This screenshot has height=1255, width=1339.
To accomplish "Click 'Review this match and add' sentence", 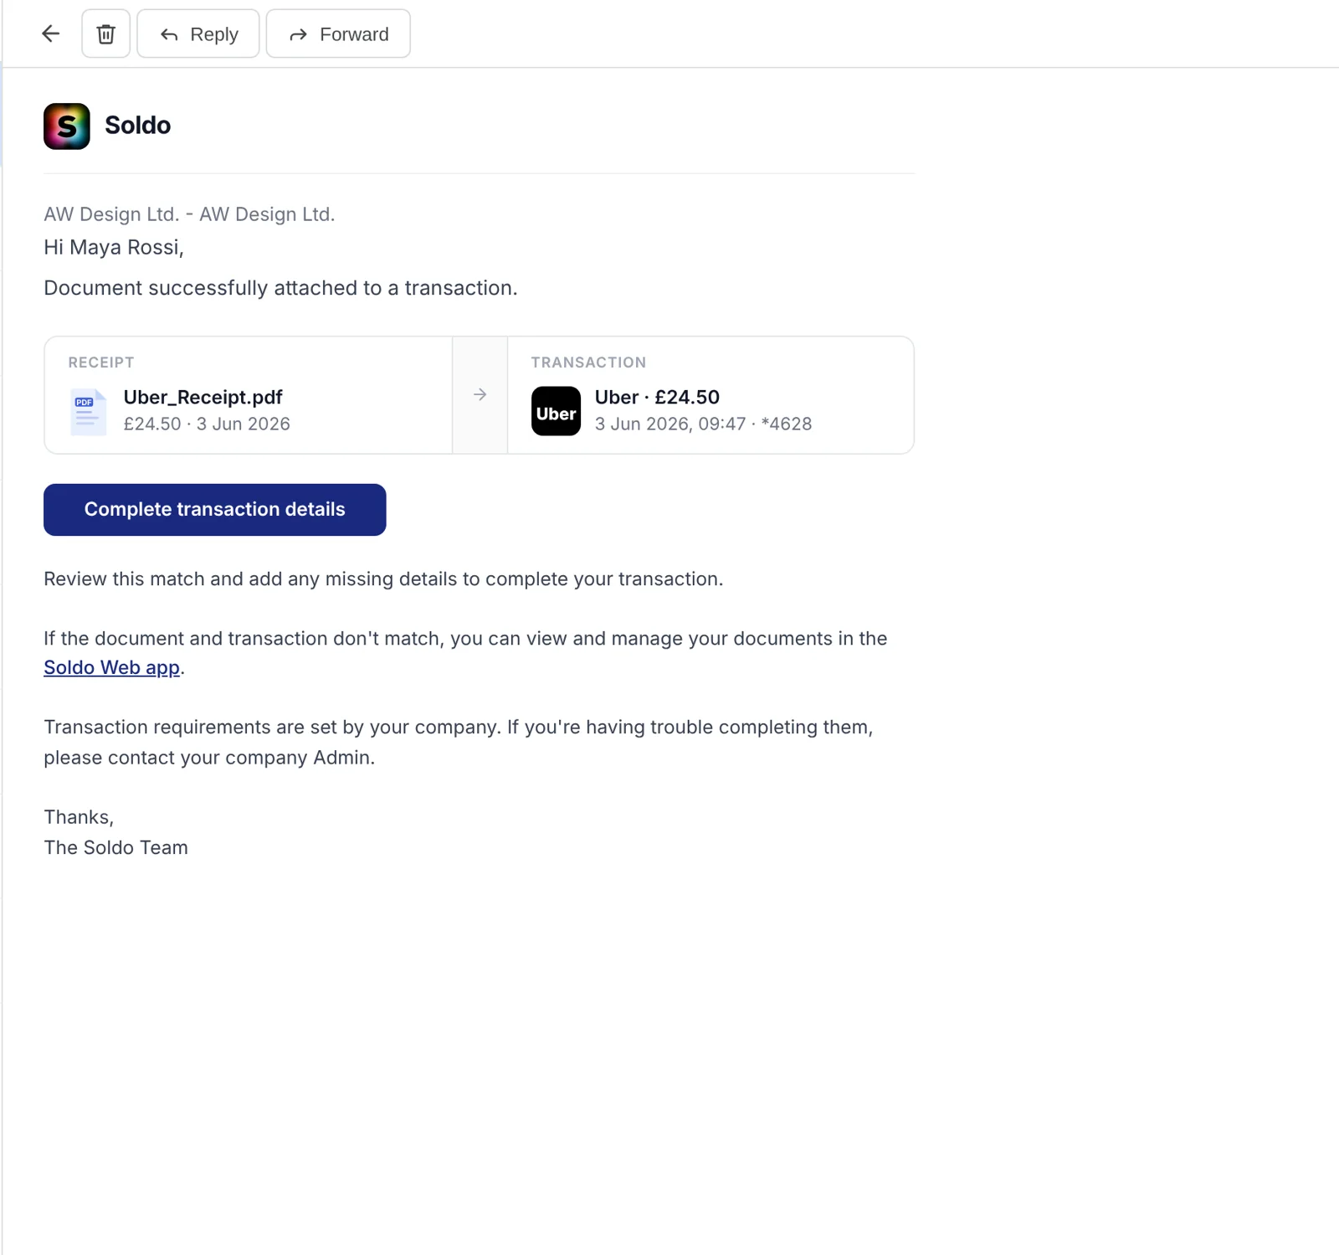I will [383, 579].
